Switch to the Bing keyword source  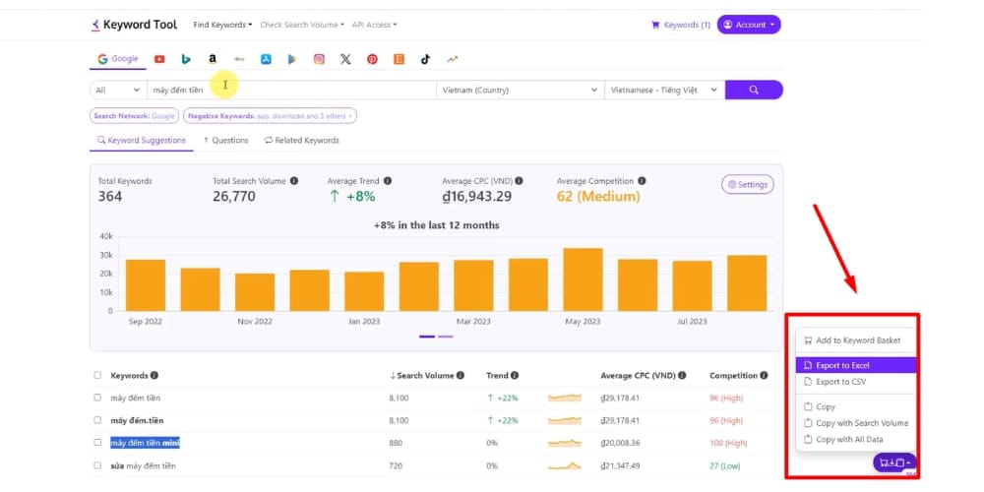coord(186,59)
